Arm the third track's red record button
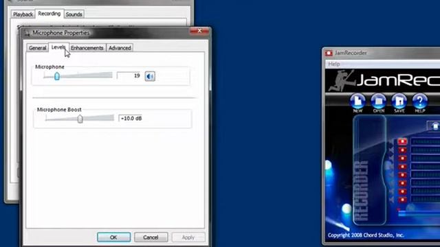The height and width of the screenshot is (247, 440). pos(402,158)
